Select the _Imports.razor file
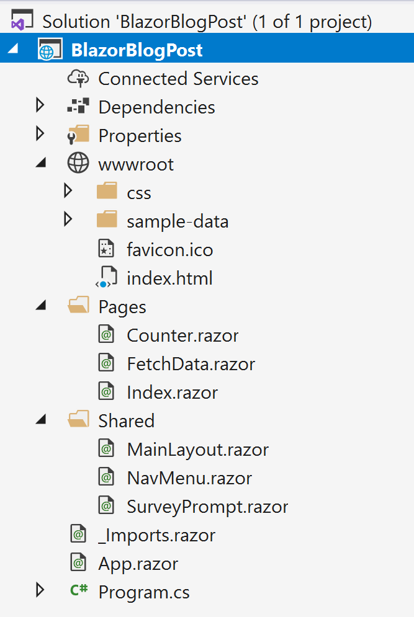This screenshot has height=617, width=414. (157, 535)
